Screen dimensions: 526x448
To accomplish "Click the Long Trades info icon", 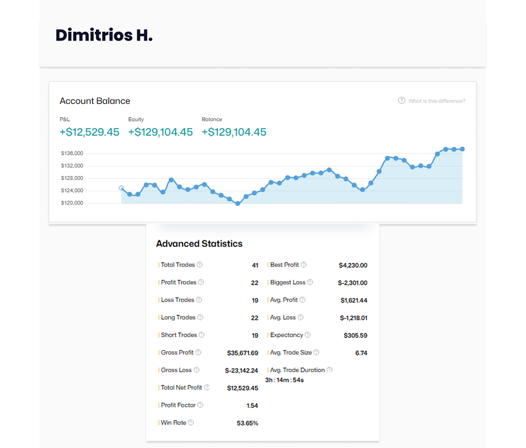I will [x=200, y=317].
